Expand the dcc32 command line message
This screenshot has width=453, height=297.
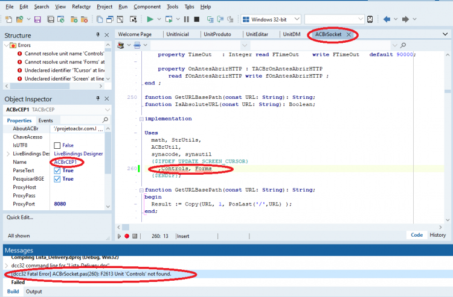7,265
